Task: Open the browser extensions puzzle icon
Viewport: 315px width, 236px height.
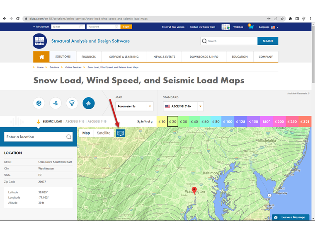Action: pos(290,19)
